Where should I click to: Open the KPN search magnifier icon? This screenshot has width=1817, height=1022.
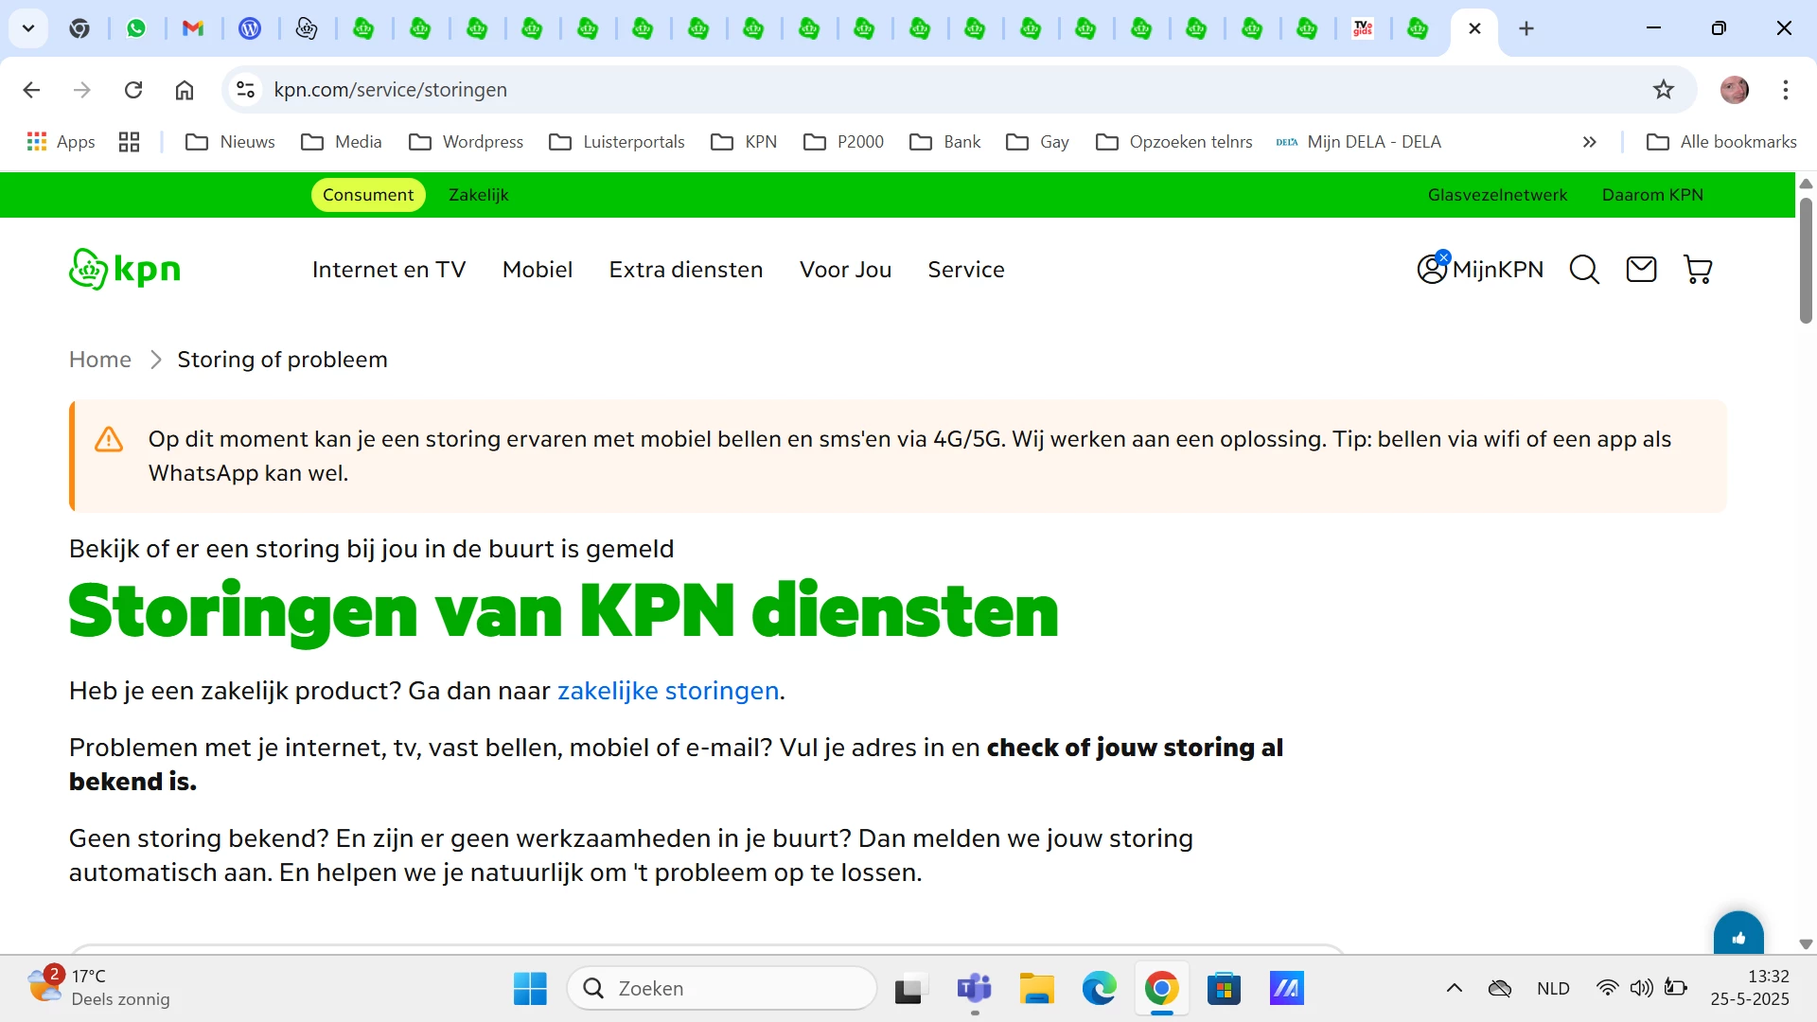(1584, 270)
